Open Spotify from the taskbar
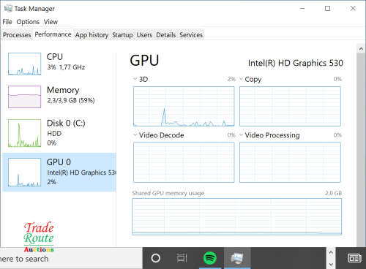366x269 pixels. point(210,258)
